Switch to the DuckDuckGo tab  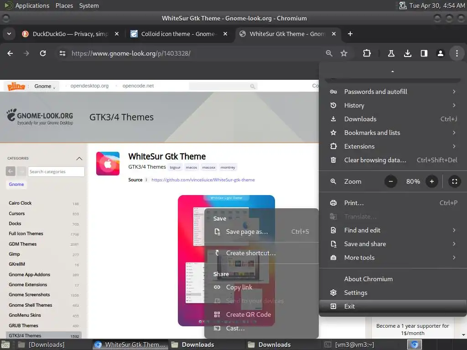(70, 34)
